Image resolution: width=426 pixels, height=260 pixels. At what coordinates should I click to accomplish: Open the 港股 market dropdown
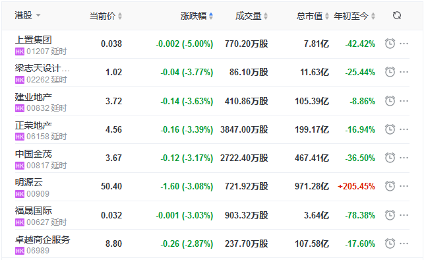(28, 15)
